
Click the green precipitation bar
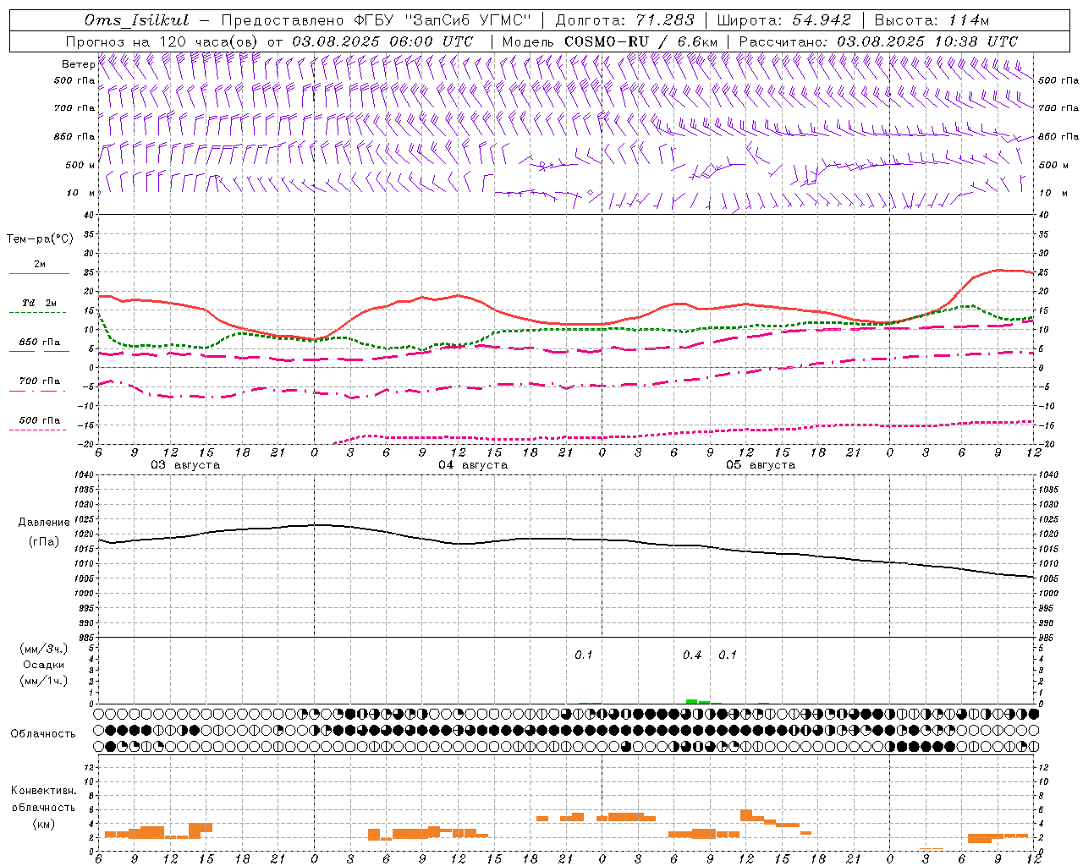692,701
